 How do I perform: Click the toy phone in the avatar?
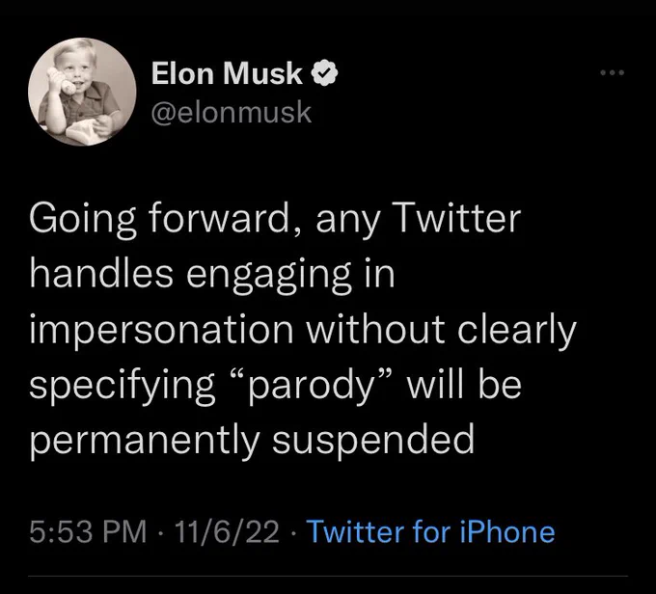point(62,82)
